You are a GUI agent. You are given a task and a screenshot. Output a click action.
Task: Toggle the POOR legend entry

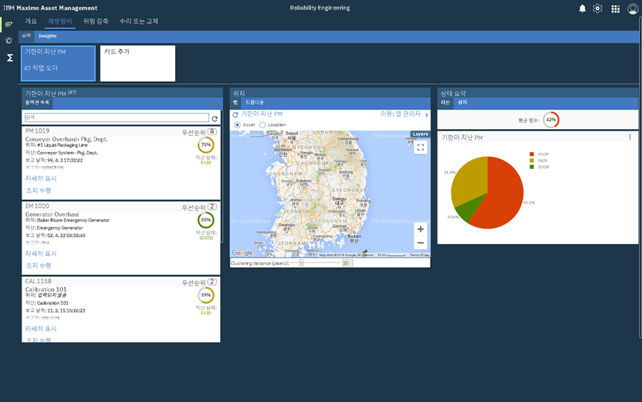coord(539,154)
